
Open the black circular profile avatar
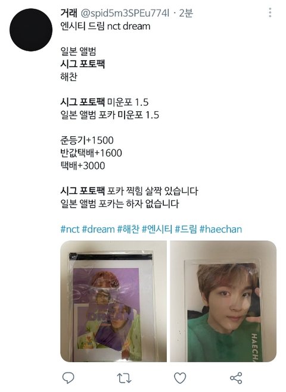point(31,30)
